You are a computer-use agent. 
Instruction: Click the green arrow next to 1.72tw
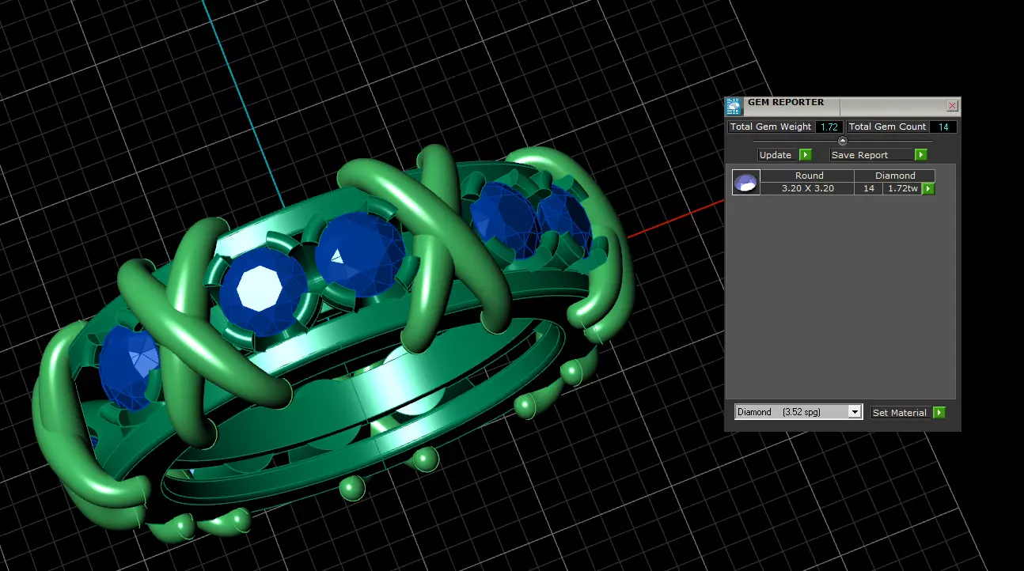click(x=929, y=188)
